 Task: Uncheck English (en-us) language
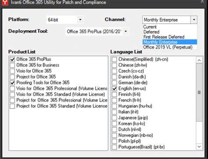pyautogui.click(x=115, y=89)
